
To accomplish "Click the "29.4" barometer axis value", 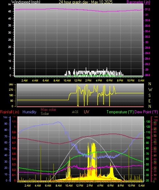I will pyautogui.click(x=147, y=59).
